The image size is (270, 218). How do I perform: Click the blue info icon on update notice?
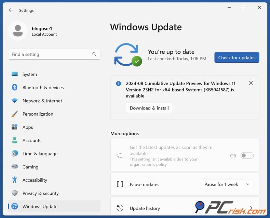click(x=119, y=84)
